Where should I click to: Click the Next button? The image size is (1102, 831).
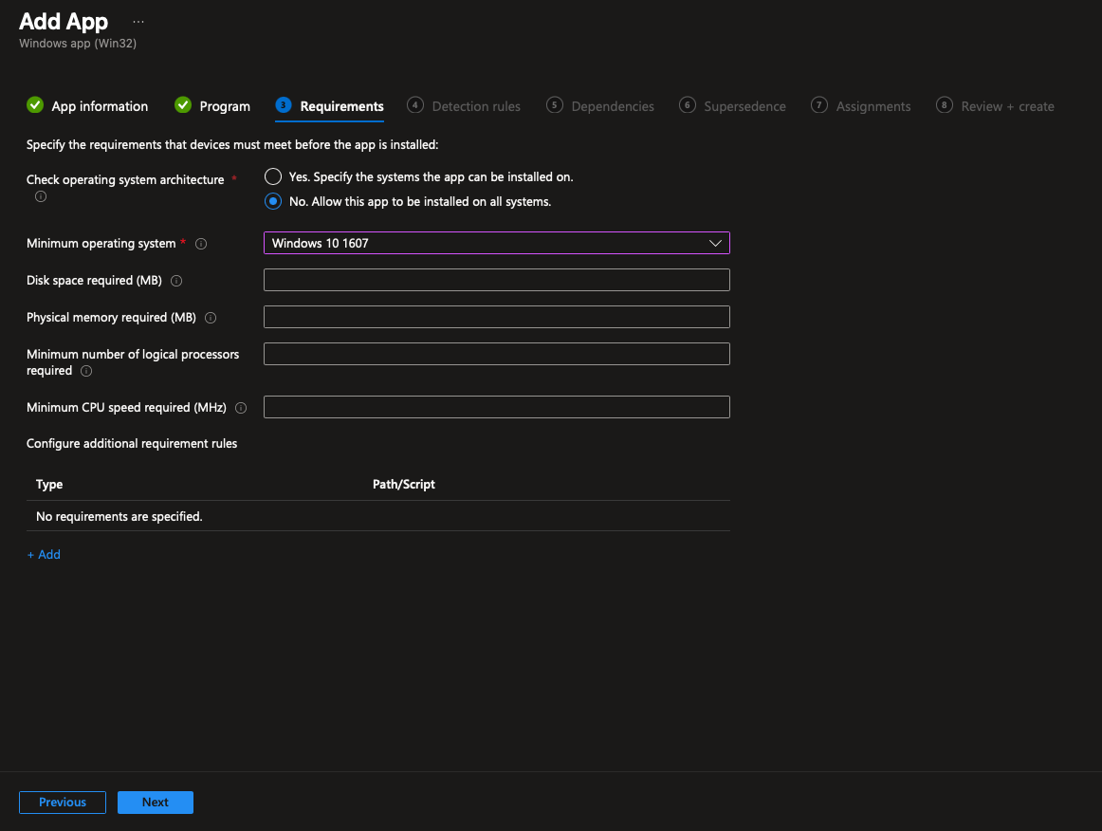pyautogui.click(x=156, y=803)
